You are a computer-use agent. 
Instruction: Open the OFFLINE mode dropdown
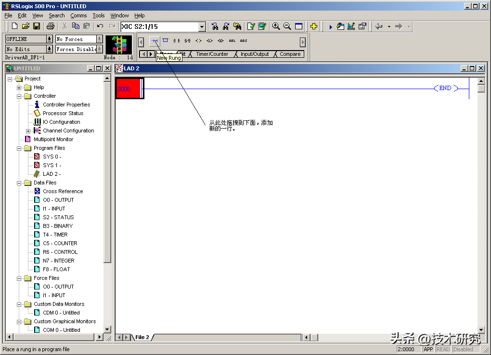[49, 39]
